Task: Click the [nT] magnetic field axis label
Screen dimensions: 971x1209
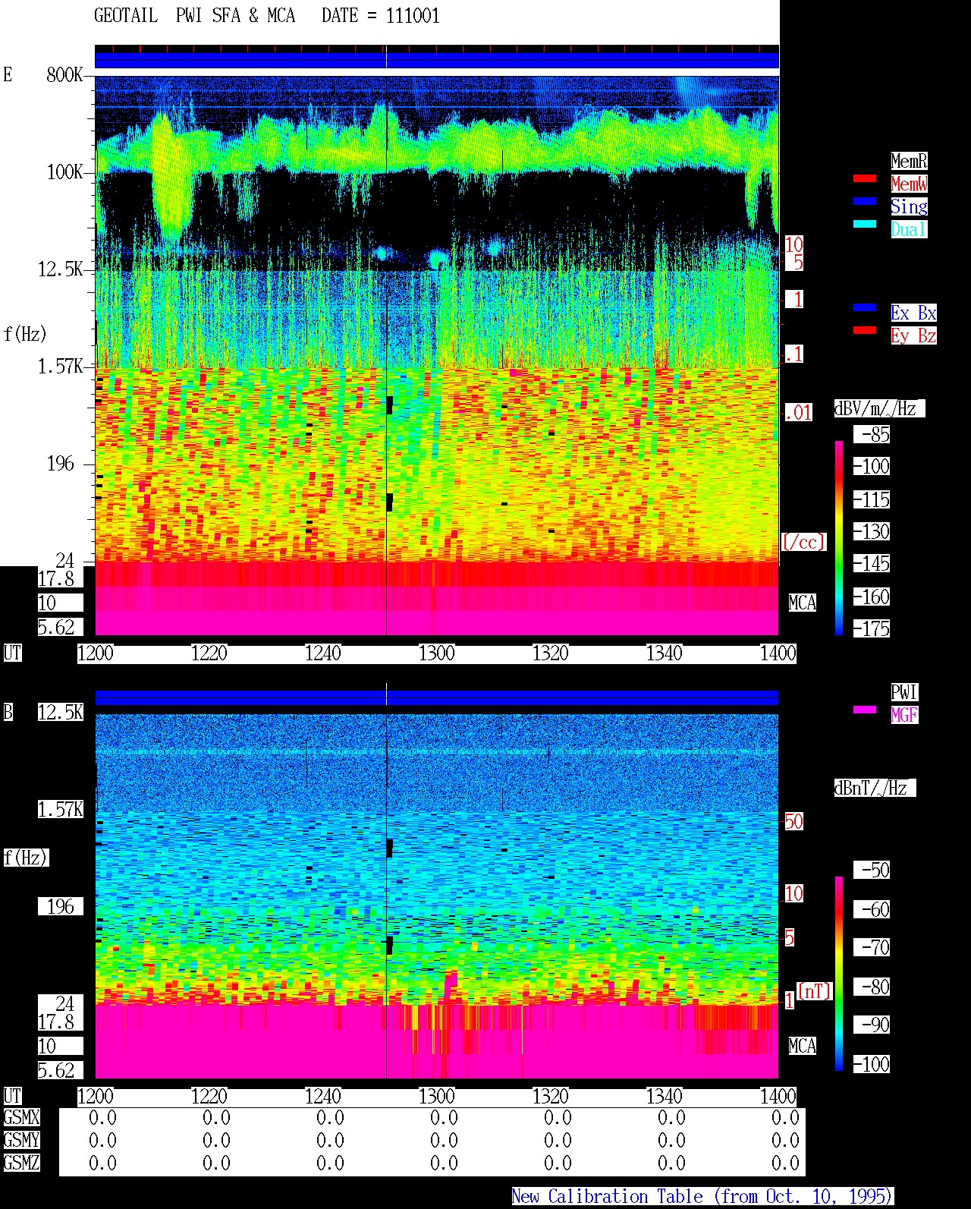Action: tap(815, 990)
